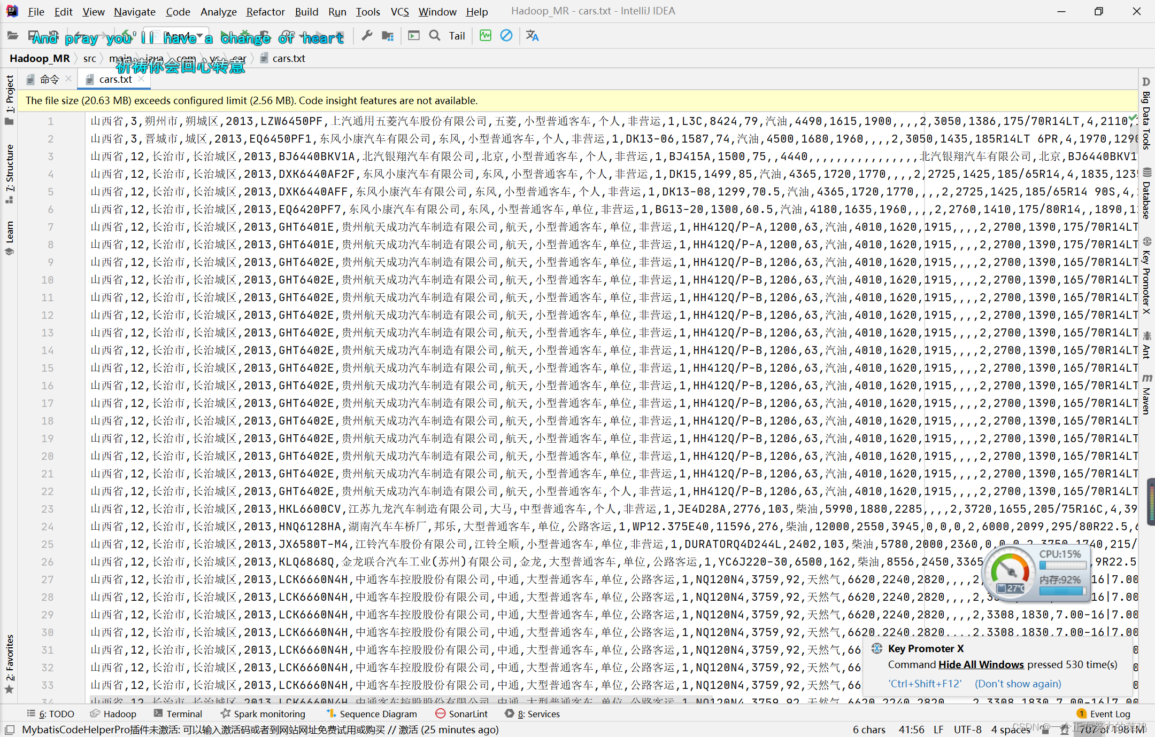Open the UTF-8 encoding selector
This screenshot has width=1155, height=737.
[967, 730]
